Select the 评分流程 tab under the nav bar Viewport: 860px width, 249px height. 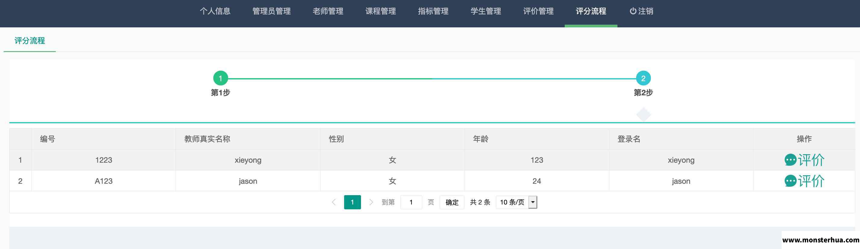pos(30,41)
